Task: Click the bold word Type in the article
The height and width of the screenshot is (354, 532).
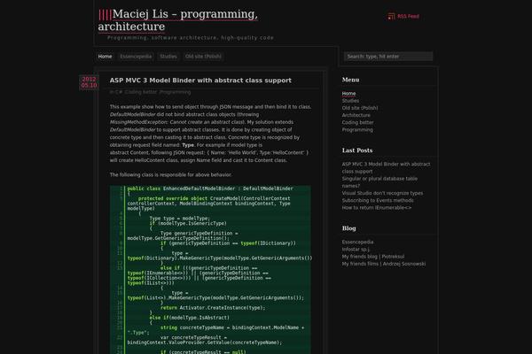Action: (188, 145)
